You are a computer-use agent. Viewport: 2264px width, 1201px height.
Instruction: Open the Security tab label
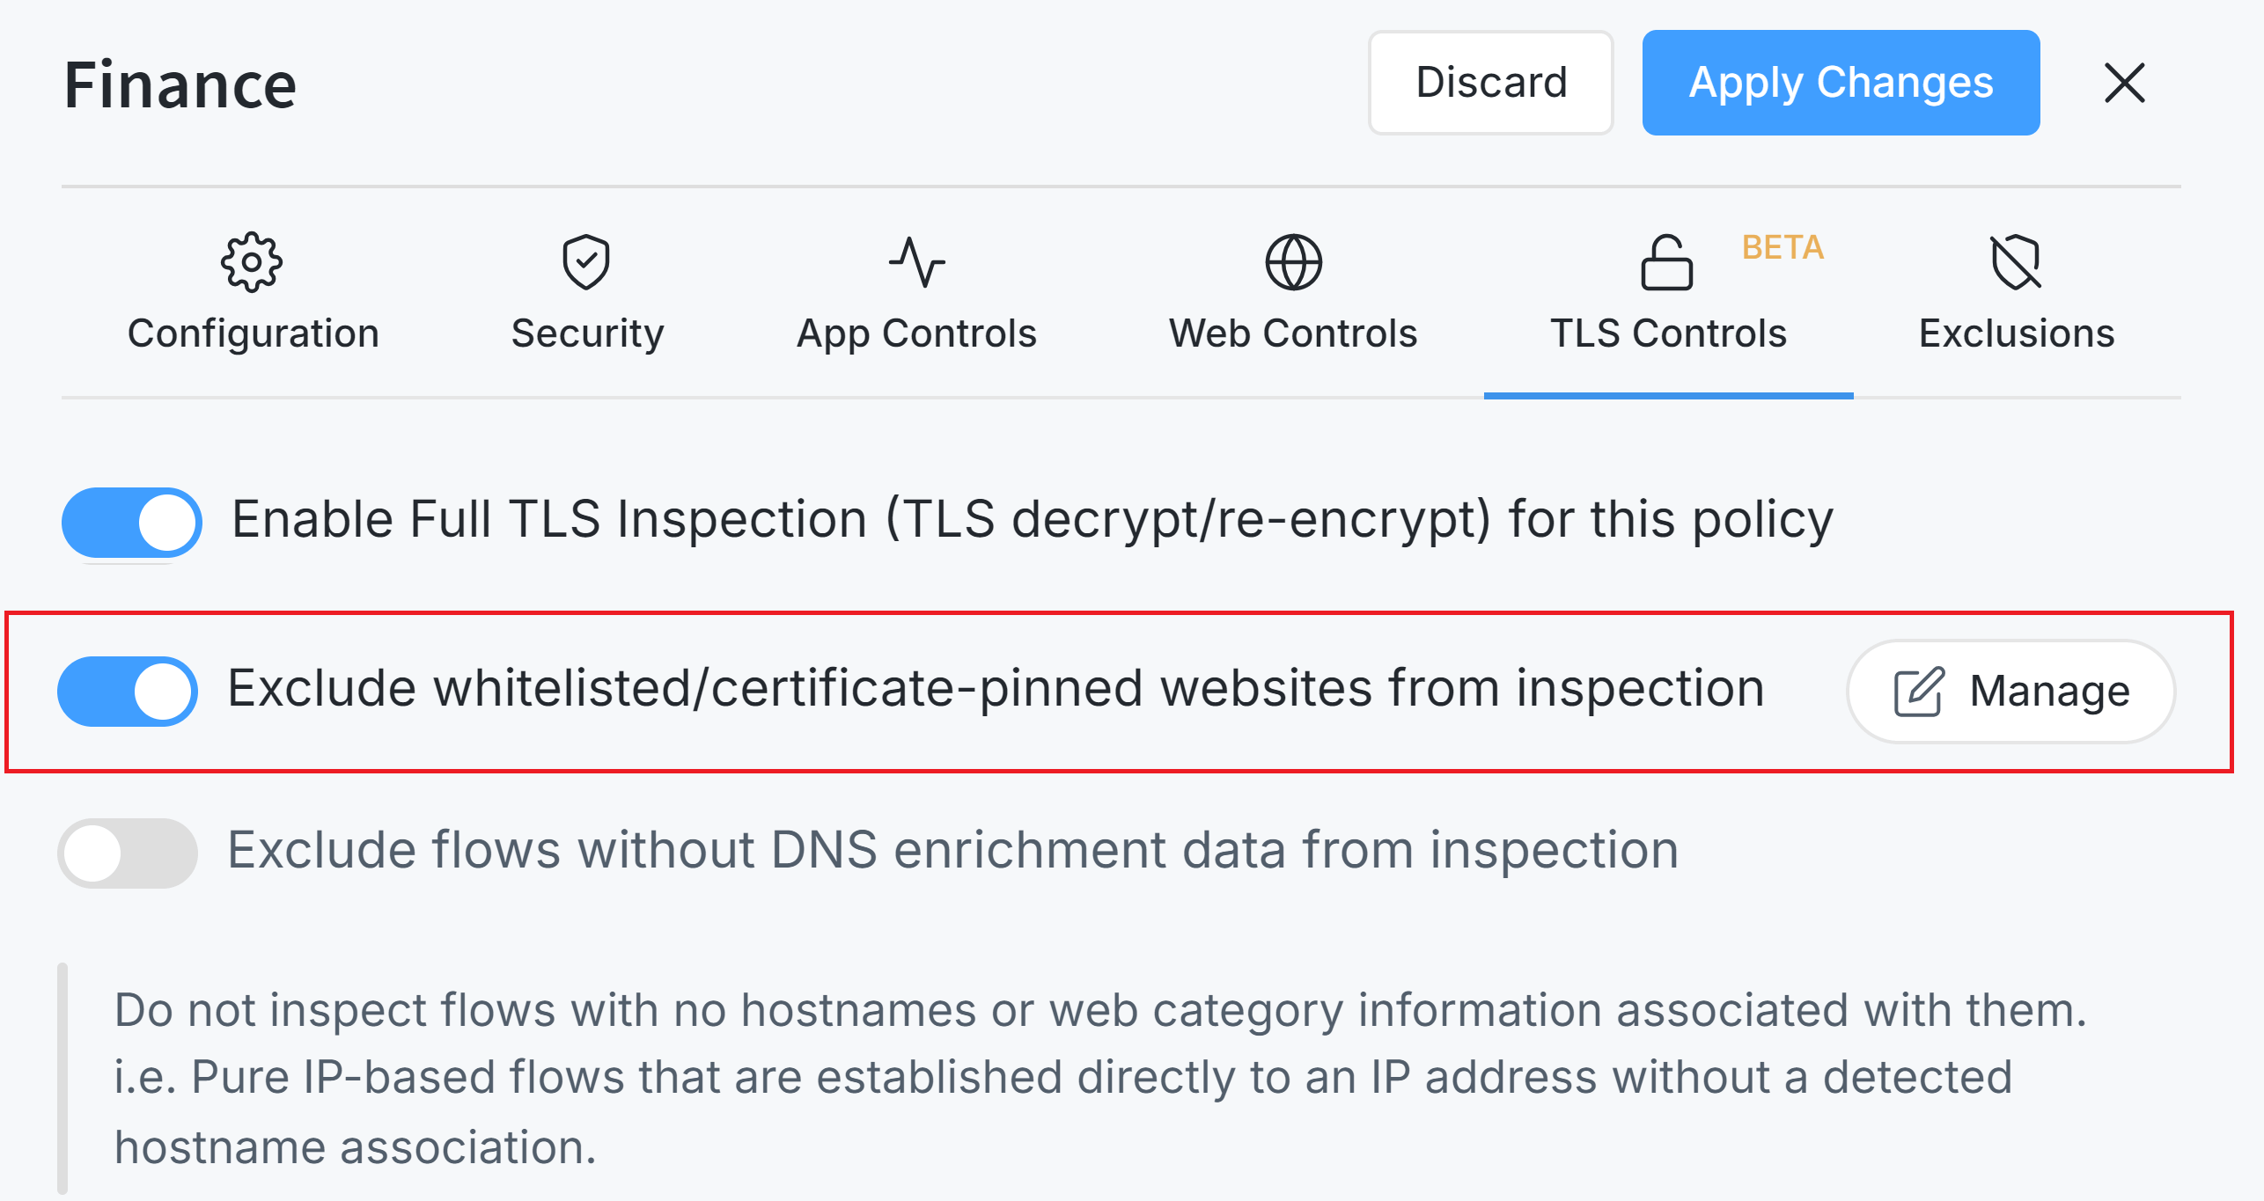[x=587, y=334]
